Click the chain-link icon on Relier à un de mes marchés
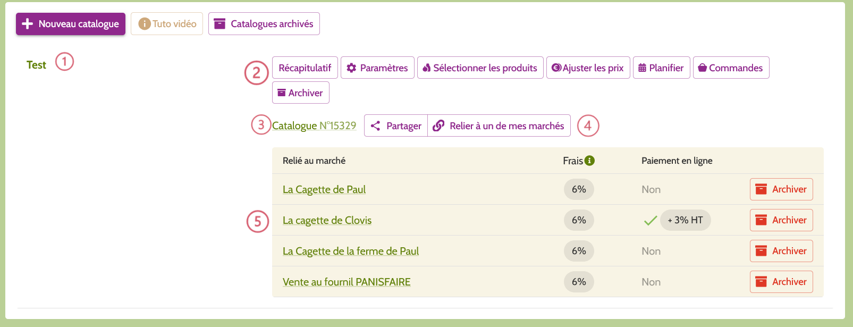 point(439,125)
